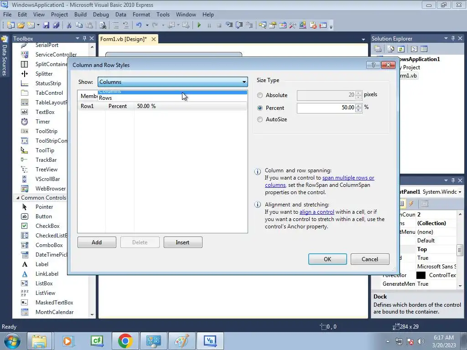Viewport: 467px width, 350px height.
Task: Click the Add button in dialog
Action: 97,242
